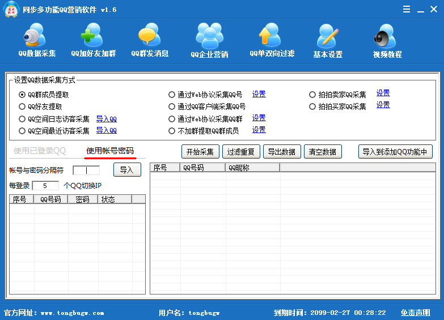Switch to 使用已登录QQ tab

pos(40,151)
